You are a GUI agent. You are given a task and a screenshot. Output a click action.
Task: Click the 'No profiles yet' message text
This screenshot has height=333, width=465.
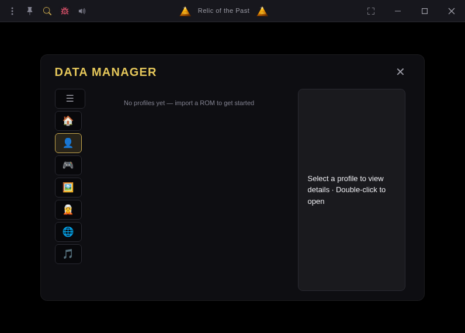(x=189, y=103)
